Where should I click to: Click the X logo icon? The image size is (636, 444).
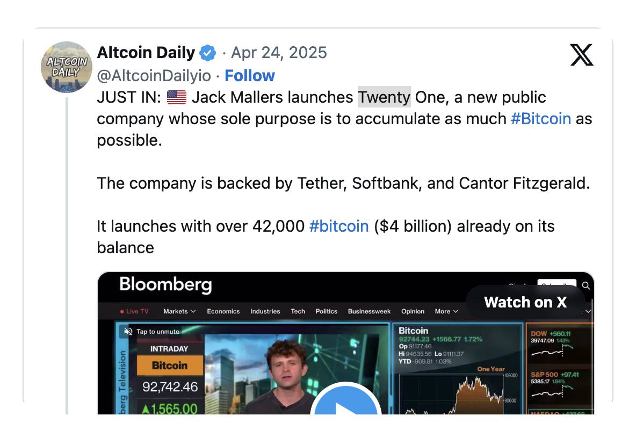582,55
